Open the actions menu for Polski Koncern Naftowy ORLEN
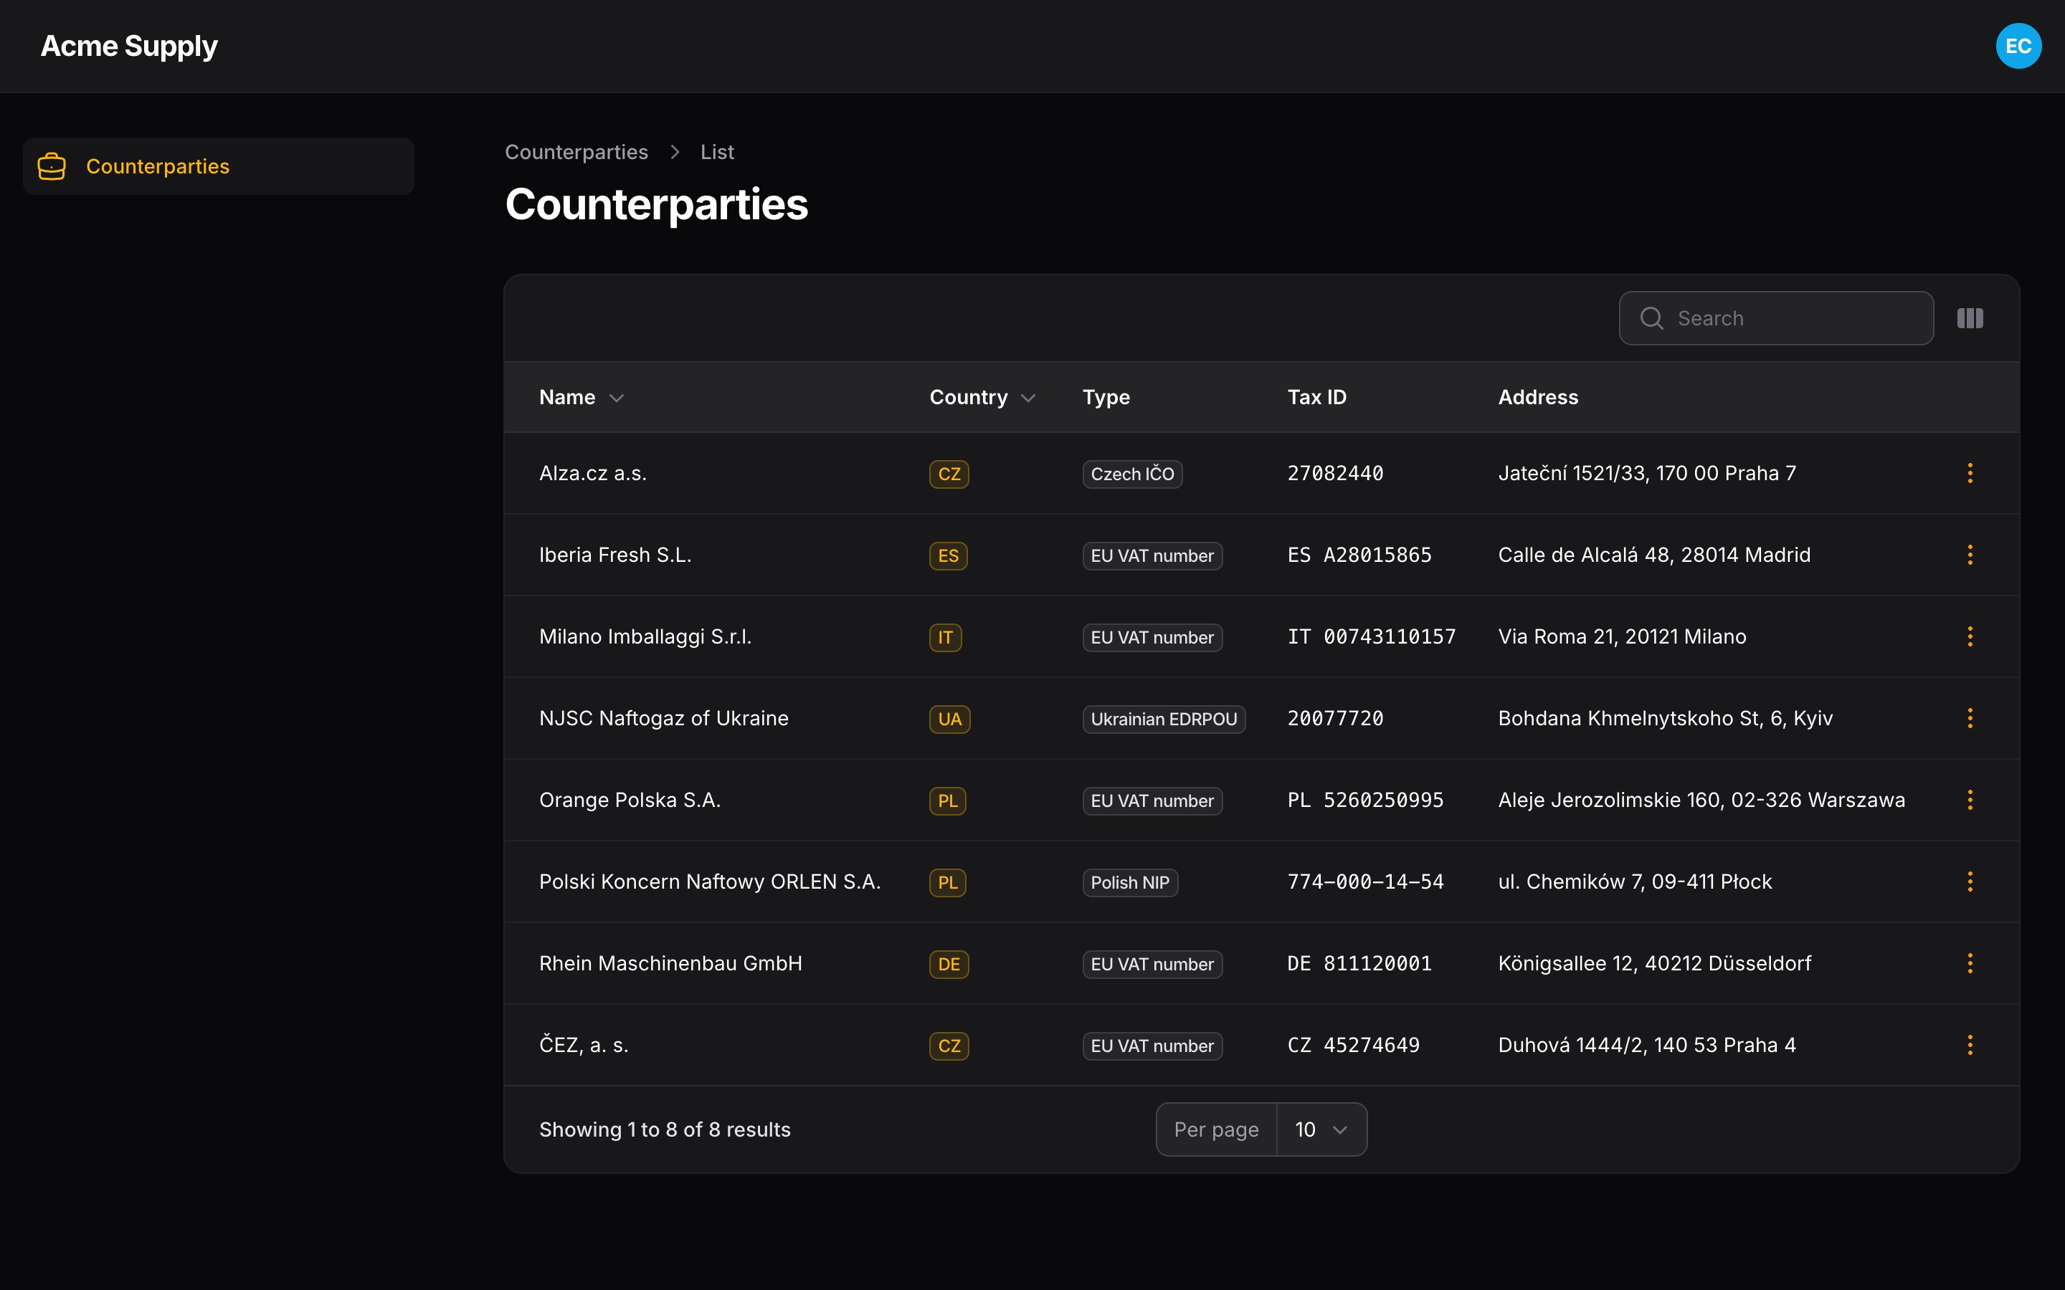Viewport: 2065px width, 1290px height. pos(1970,882)
